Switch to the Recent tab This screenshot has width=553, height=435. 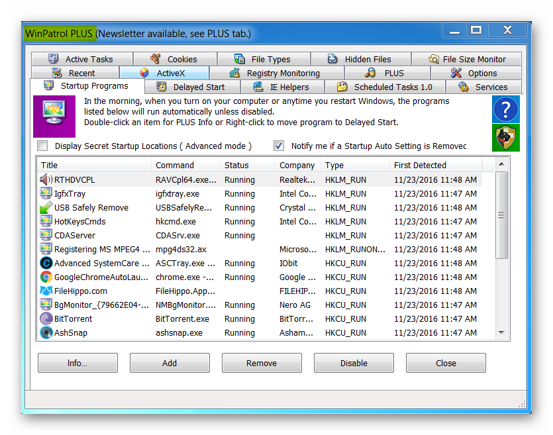point(75,73)
